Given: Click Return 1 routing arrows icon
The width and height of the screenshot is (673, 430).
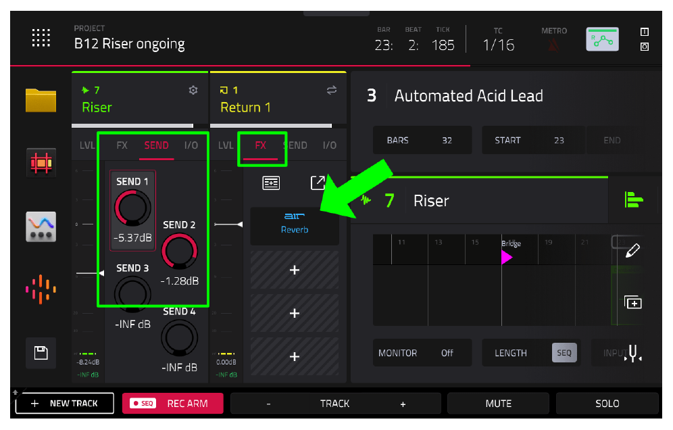Looking at the screenshot, I should [331, 90].
